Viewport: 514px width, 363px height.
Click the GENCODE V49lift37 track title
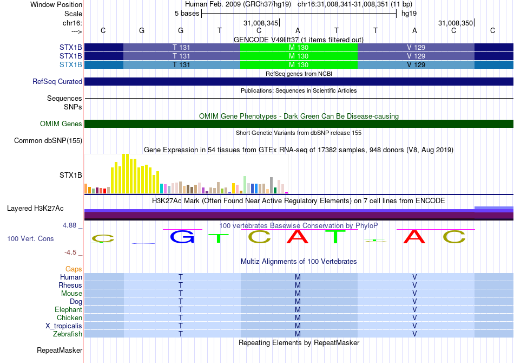(x=299, y=40)
